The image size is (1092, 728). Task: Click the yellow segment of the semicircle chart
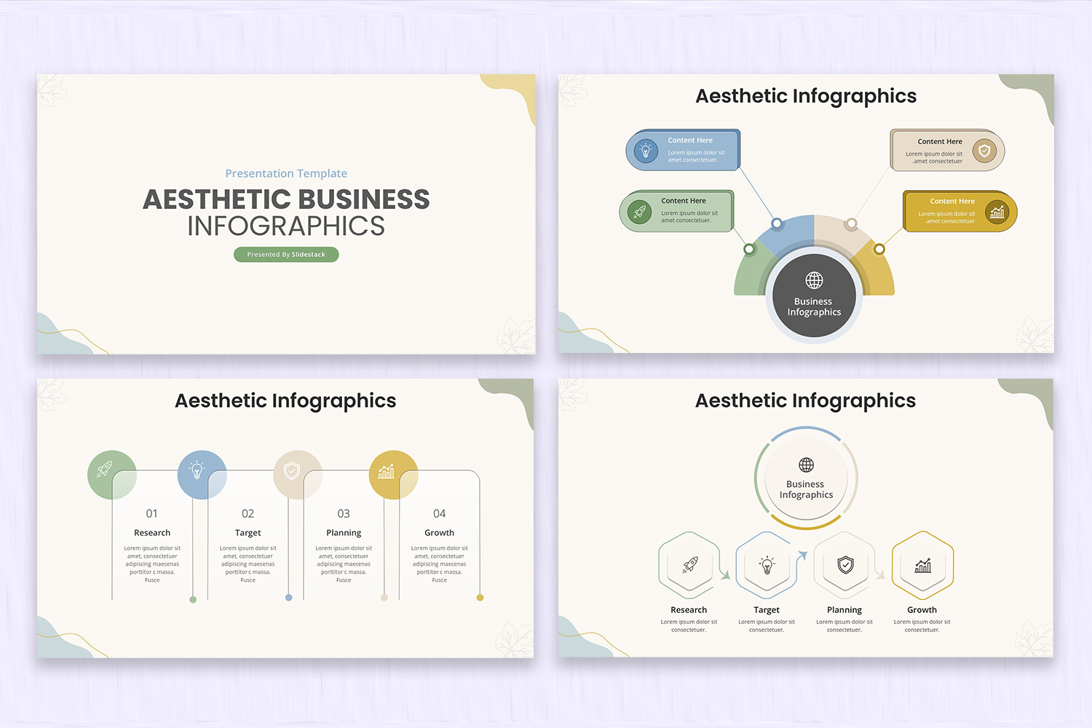[x=876, y=271]
